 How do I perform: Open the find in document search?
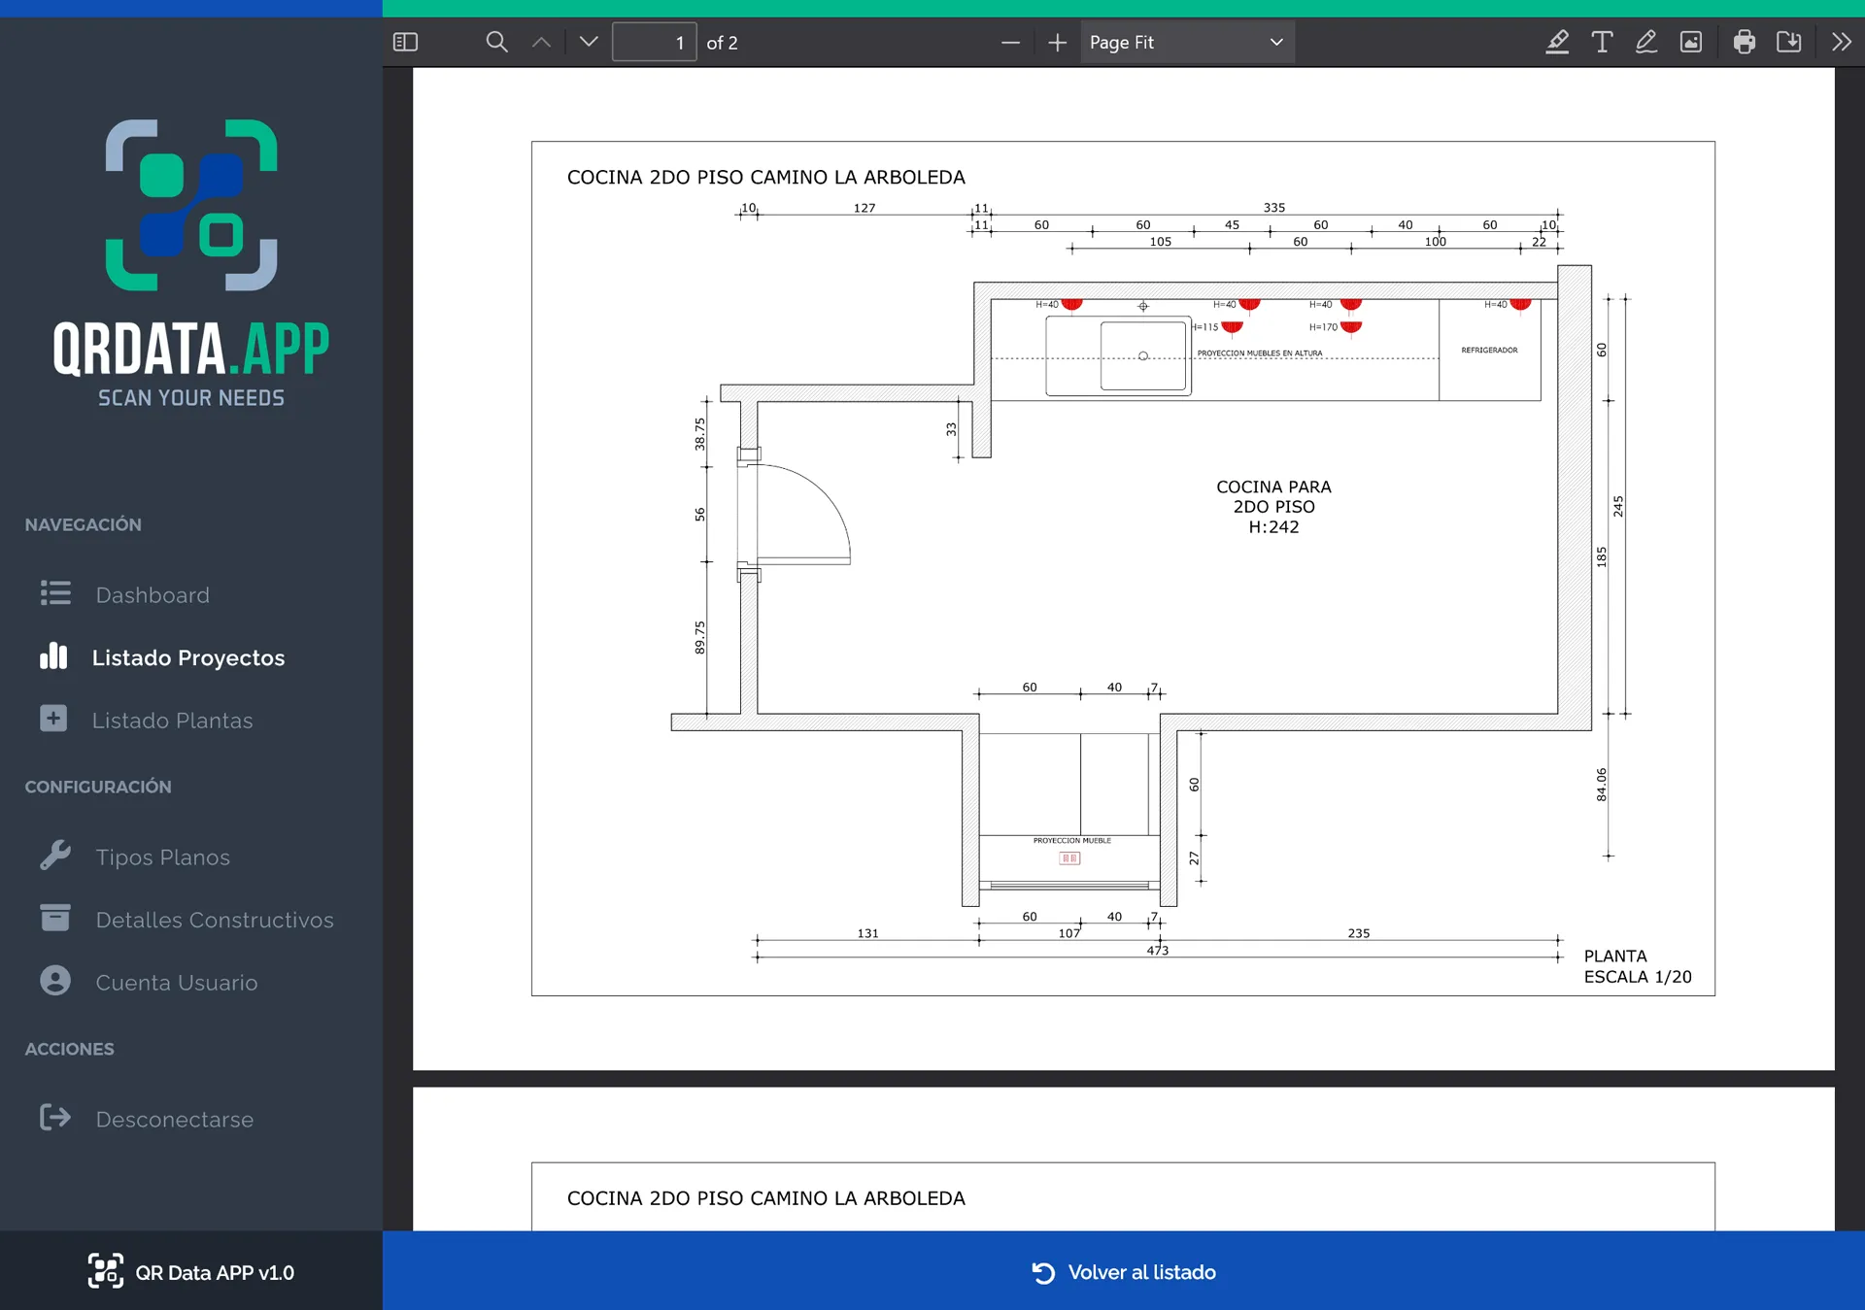coord(496,42)
